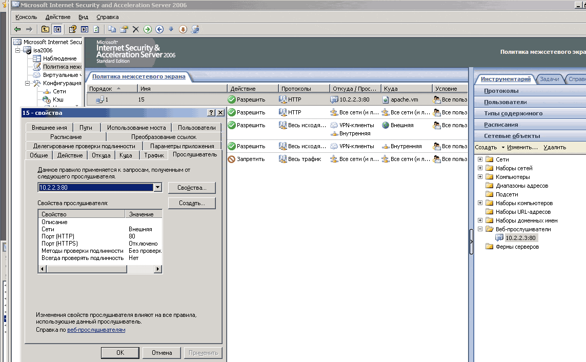Collapse the isa2006 server node
This screenshot has width=586, height=362.
pyautogui.click(x=17, y=50)
